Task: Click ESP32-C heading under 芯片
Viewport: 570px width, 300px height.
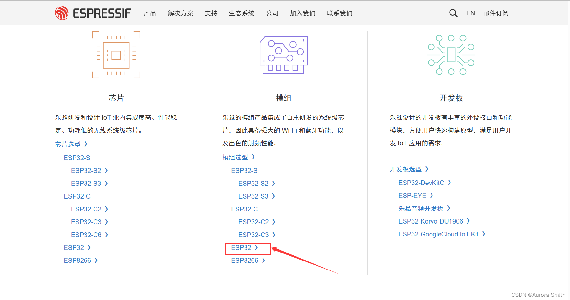Action: [x=77, y=196]
